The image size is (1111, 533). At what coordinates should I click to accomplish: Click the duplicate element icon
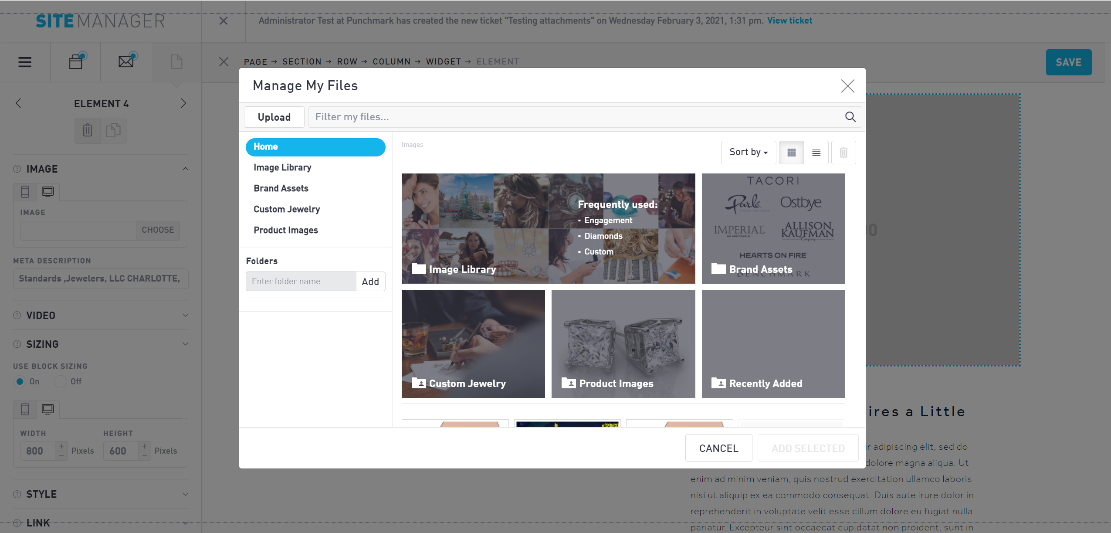click(113, 130)
